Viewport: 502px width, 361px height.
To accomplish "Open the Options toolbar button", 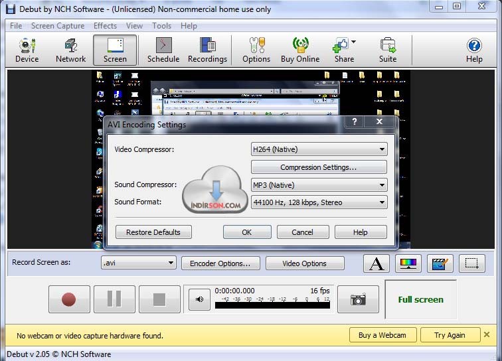I will click(x=256, y=50).
